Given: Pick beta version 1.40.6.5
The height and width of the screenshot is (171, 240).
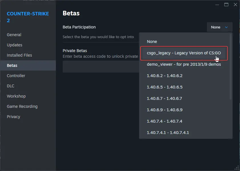Looking at the screenshot, I should tap(184, 87).
